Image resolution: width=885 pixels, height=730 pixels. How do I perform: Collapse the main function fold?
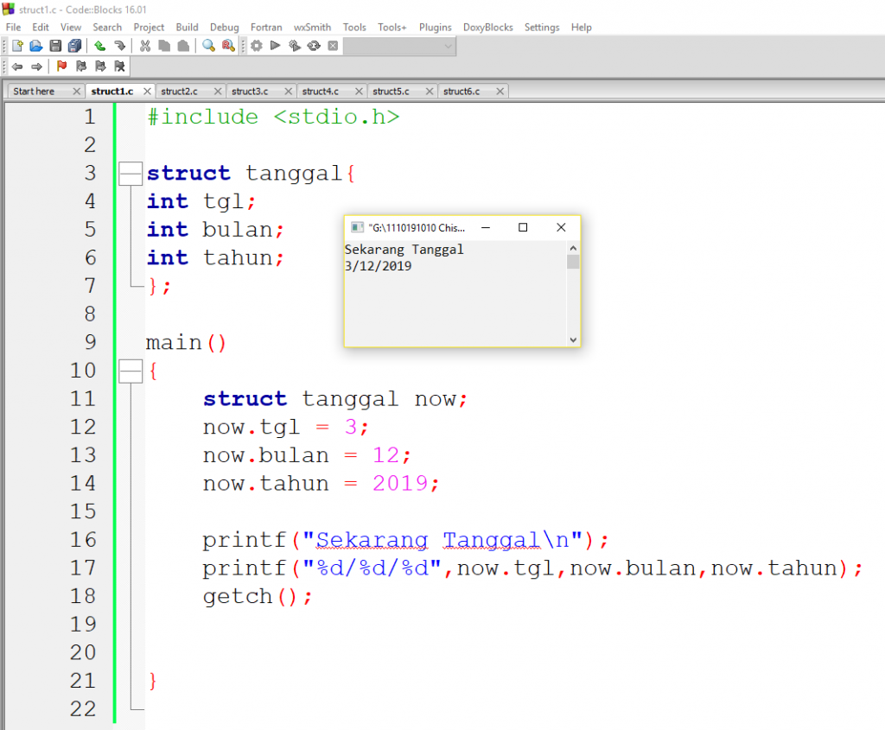pyautogui.click(x=131, y=371)
